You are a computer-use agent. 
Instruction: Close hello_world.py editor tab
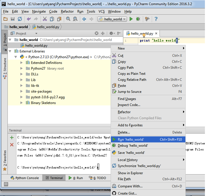(x=156, y=33)
